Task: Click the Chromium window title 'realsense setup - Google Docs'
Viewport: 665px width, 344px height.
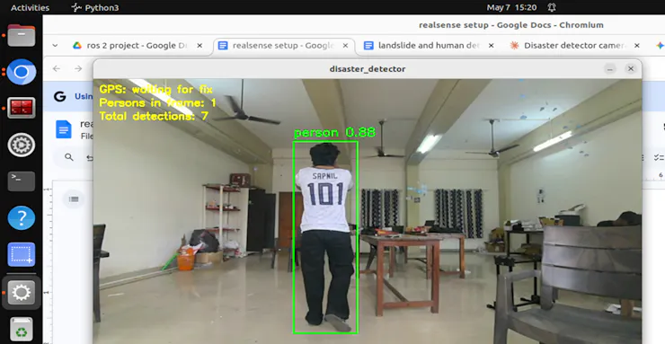Action: (511, 25)
